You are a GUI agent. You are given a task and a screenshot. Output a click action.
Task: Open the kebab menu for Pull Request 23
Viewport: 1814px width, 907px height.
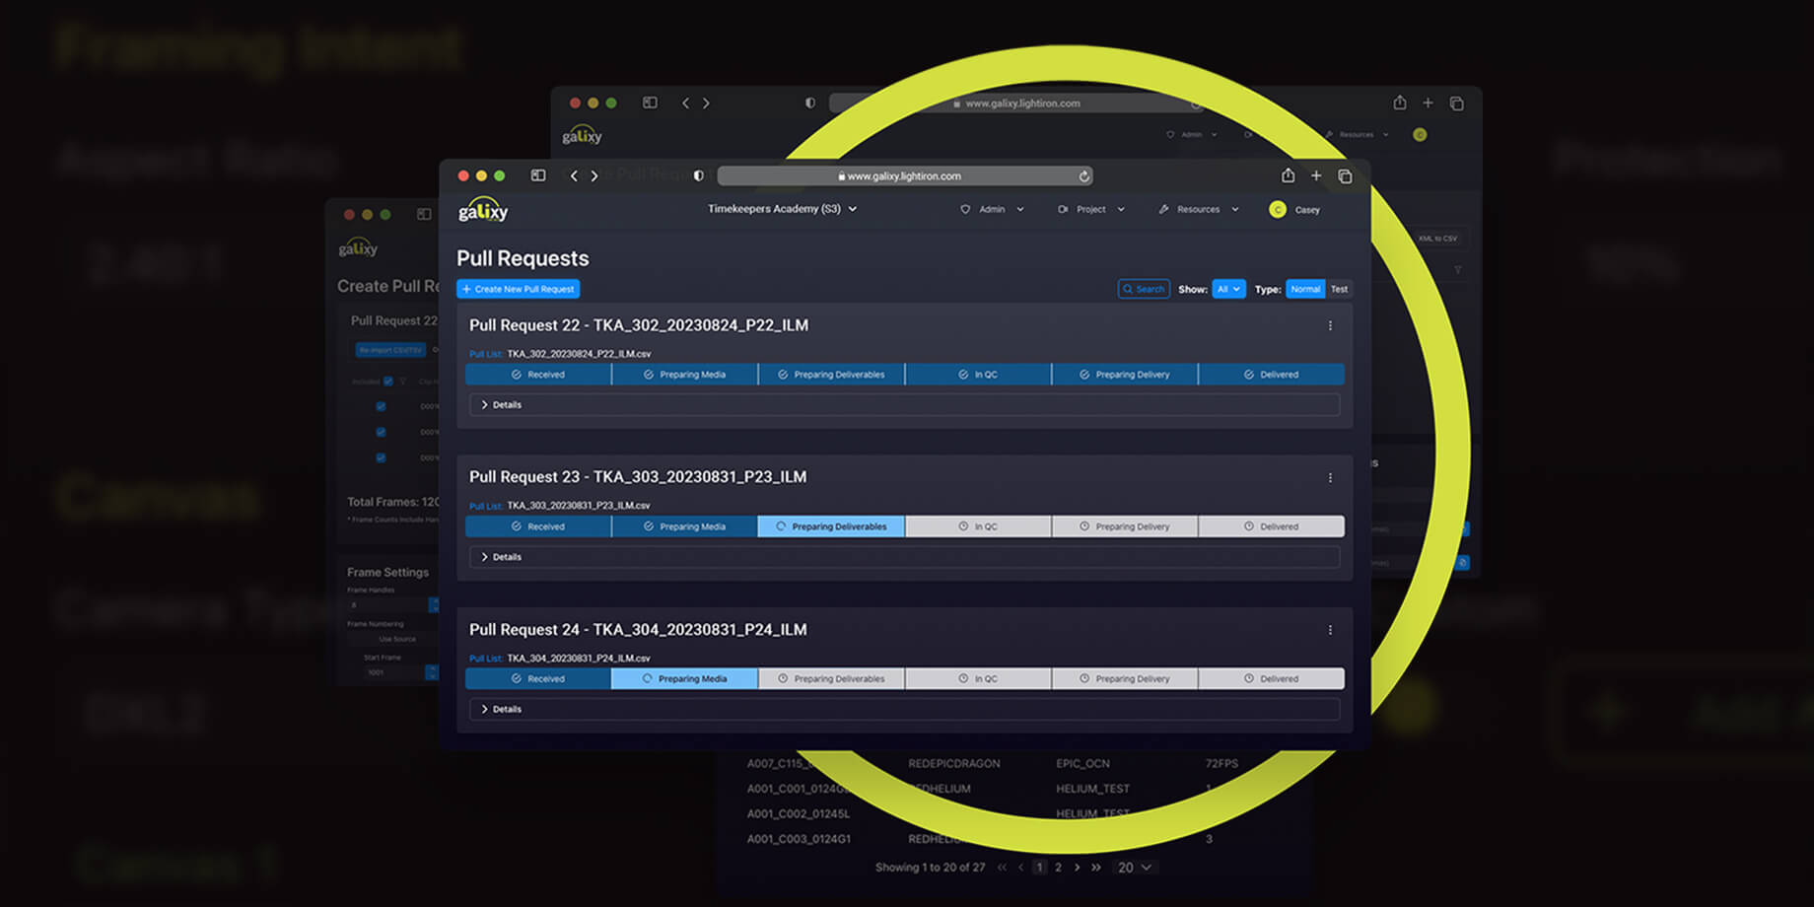click(x=1330, y=478)
